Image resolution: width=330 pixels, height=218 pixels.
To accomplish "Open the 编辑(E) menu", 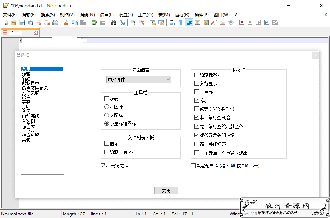I will pos(29,15).
